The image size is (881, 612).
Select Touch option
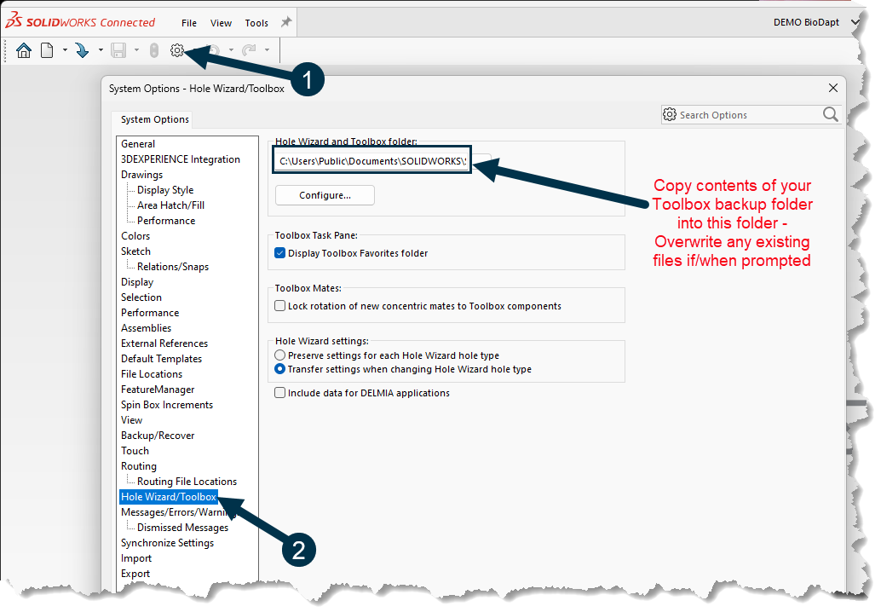135,451
